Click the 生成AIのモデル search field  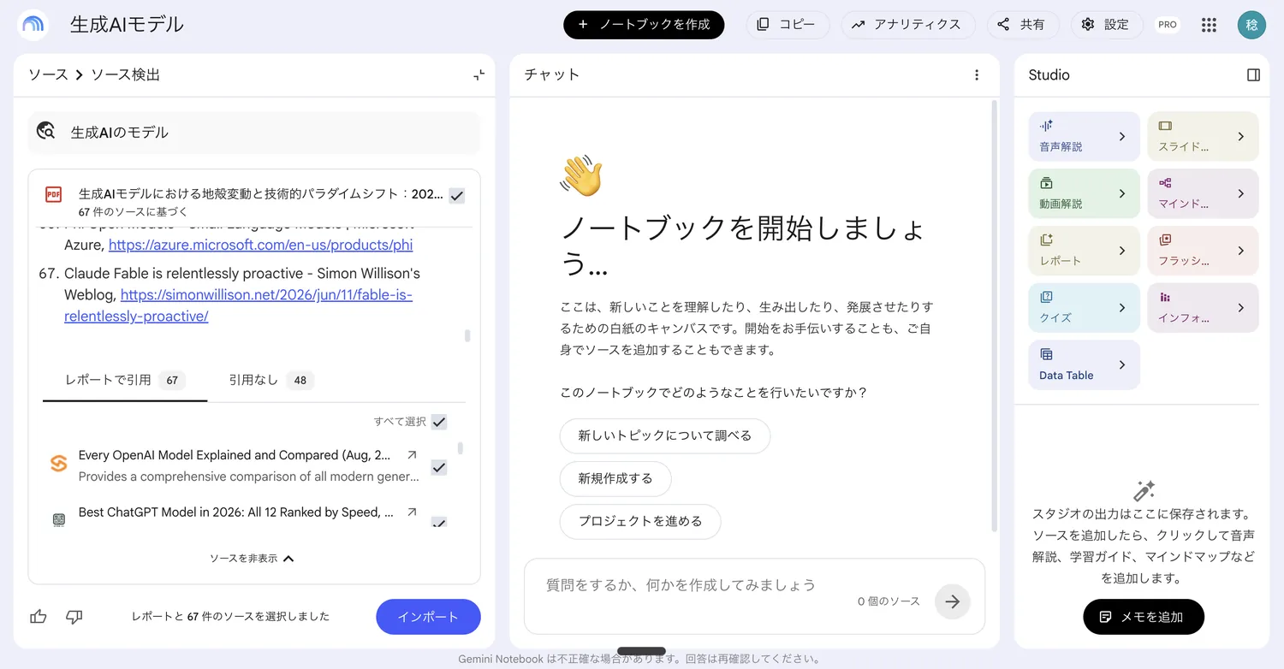pyautogui.click(x=254, y=133)
